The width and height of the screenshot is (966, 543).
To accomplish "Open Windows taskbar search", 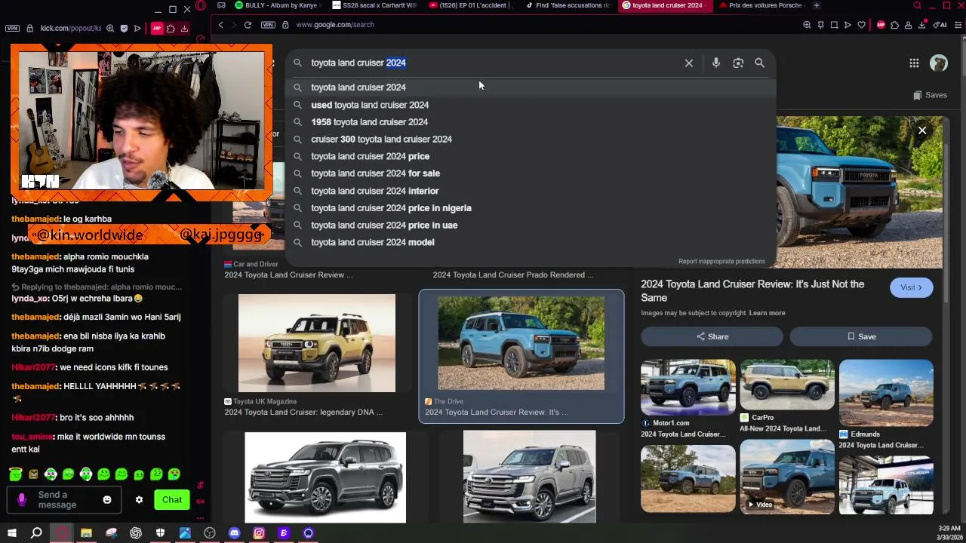I will (36, 533).
